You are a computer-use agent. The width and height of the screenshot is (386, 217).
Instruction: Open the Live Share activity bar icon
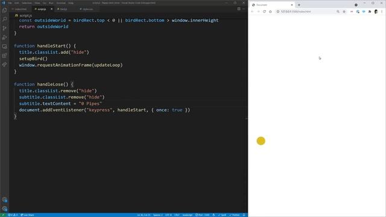[x=4, y=64]
